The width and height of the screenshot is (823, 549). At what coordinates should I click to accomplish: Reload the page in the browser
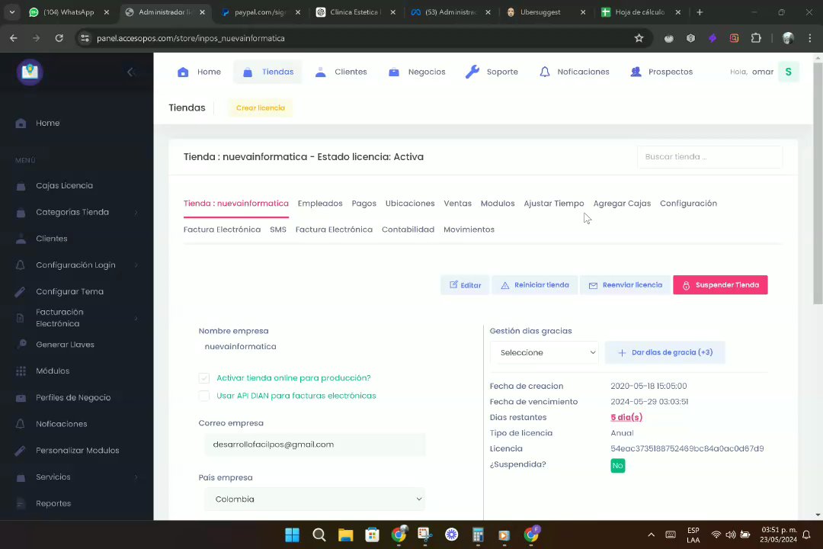point(59,38)
